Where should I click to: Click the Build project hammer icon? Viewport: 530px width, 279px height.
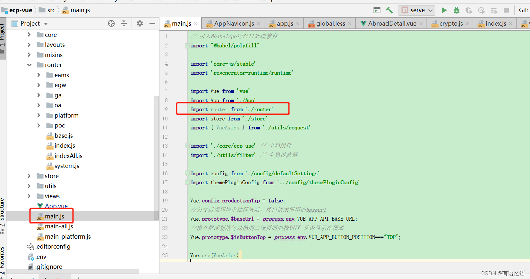click(389, 10)
